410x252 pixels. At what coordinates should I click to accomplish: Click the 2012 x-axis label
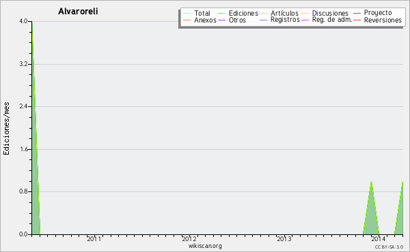[x=189, y=238]
